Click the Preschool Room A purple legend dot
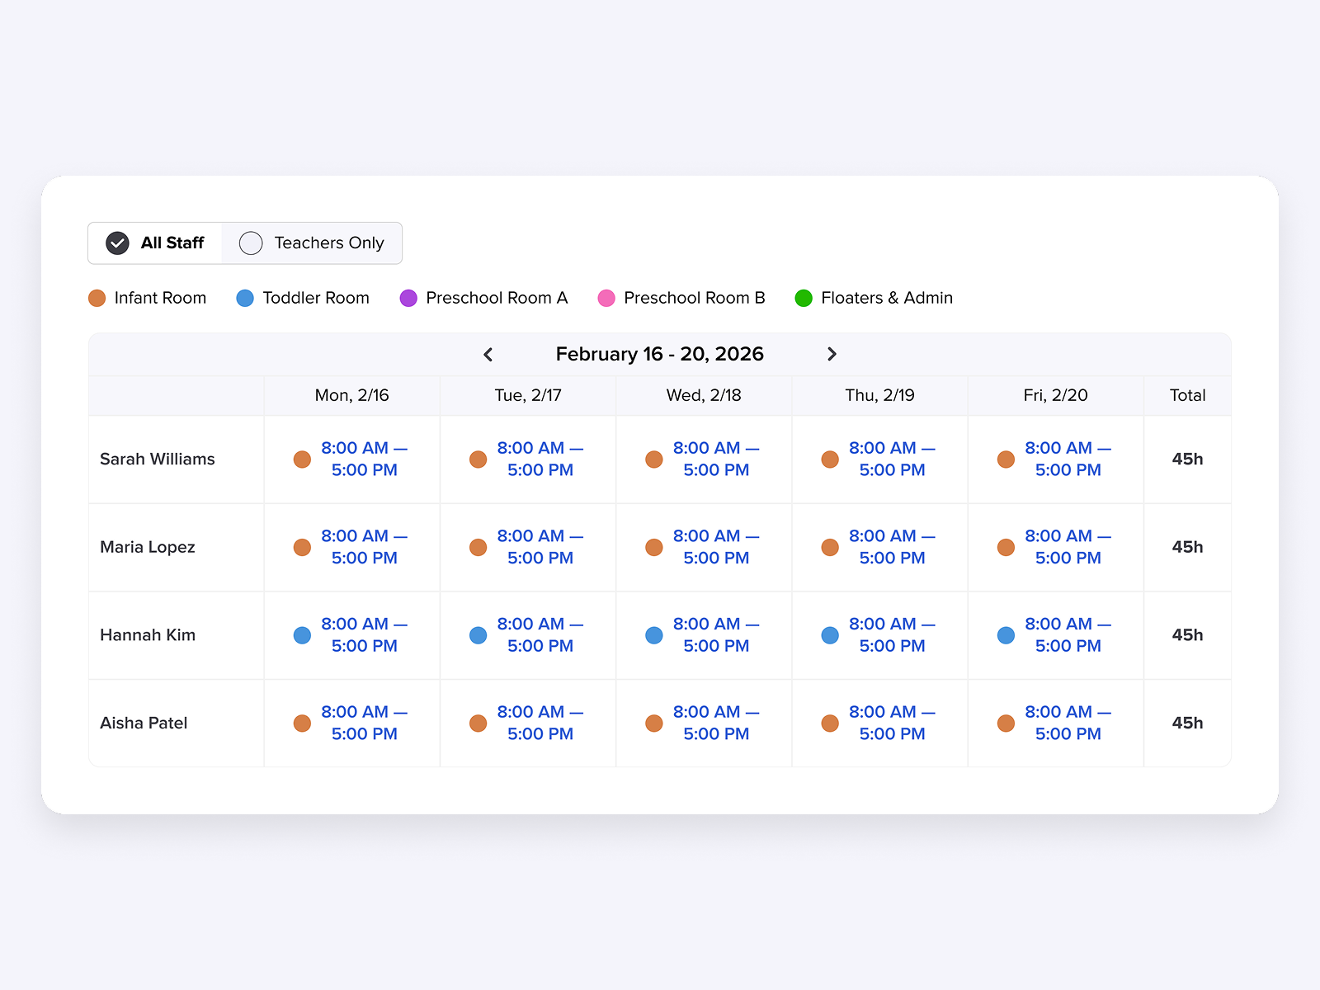Screen dimensions: 1320x990 [x=408, y=298]
